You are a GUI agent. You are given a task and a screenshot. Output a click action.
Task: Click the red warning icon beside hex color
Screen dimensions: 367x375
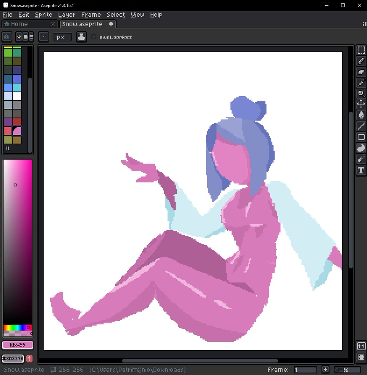[x=29, y=358]
